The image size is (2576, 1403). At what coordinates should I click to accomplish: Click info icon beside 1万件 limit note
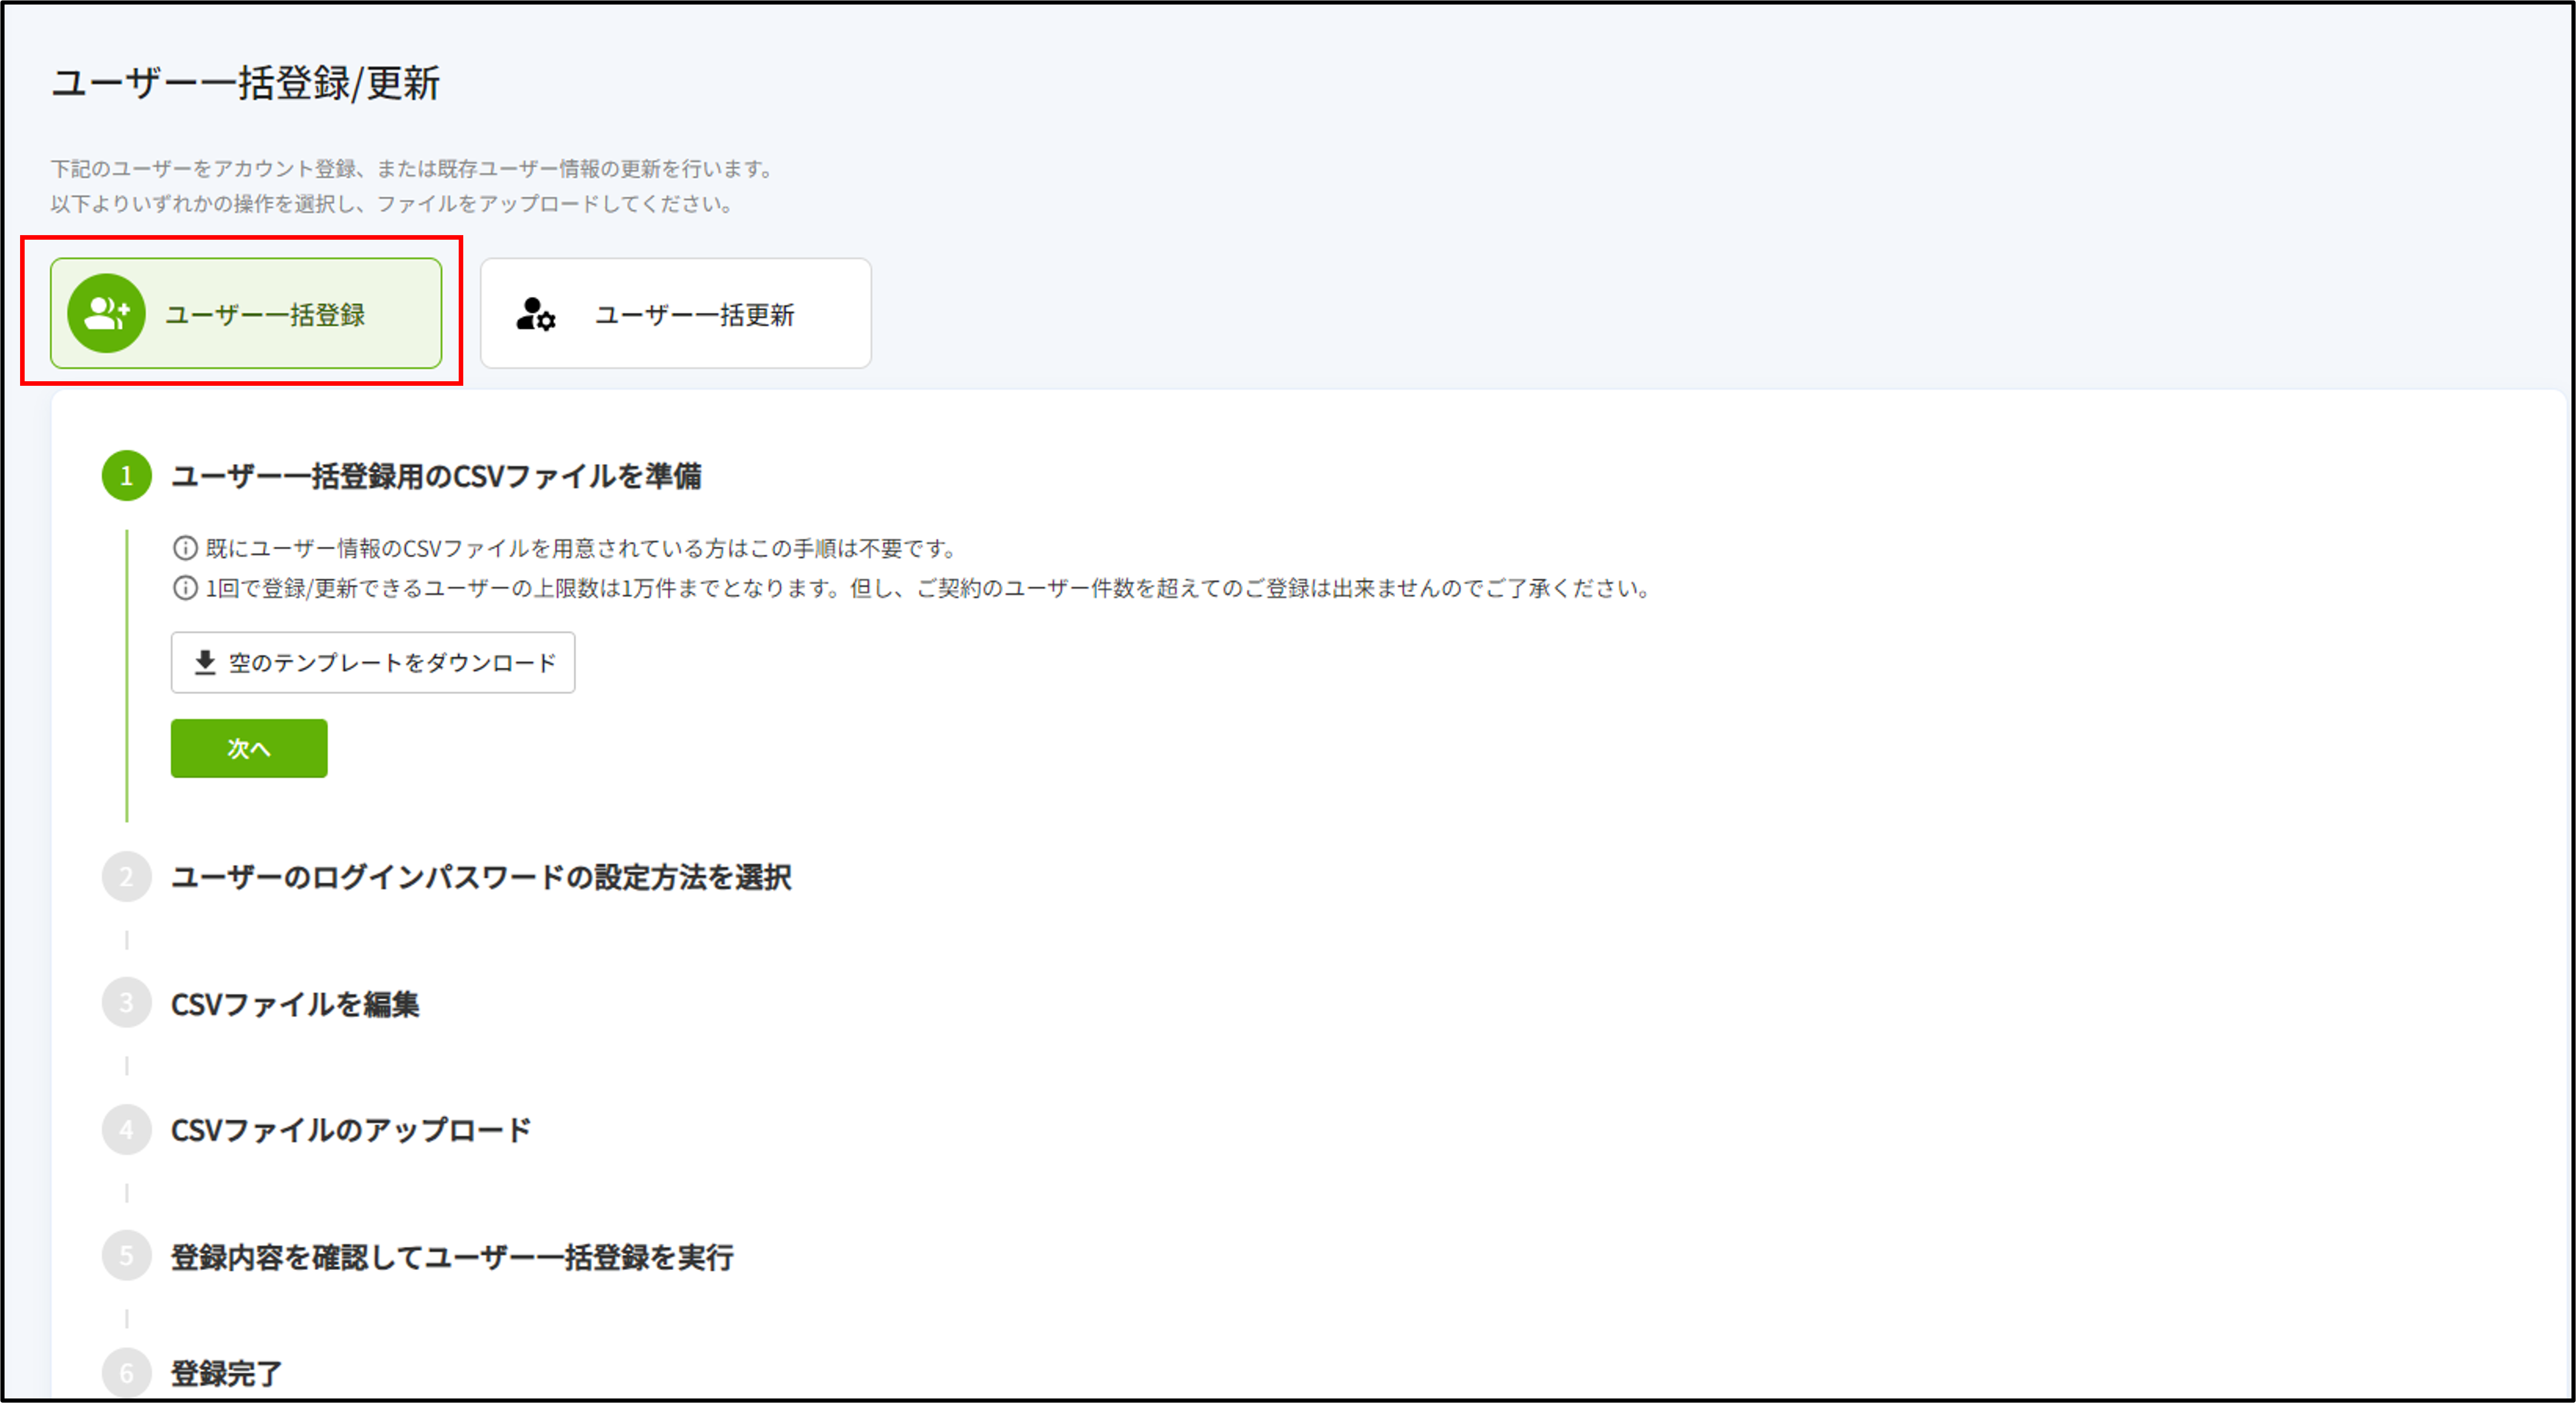[185, 588]
